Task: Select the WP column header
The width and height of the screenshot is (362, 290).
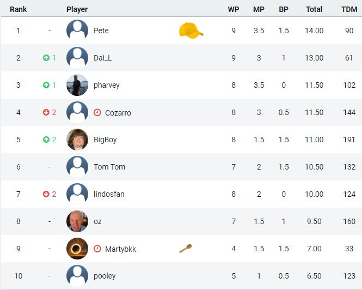Action: click(234, 9)
